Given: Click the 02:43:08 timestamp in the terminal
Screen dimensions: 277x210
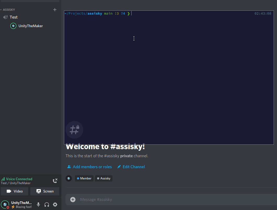Looking at the screenshot, I should (263, 13).
